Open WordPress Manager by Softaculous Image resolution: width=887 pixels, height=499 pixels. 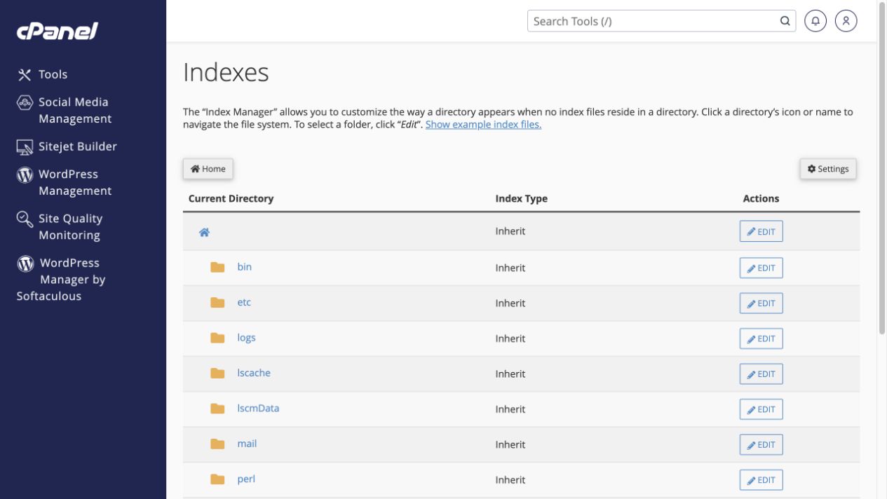point(61,279)
